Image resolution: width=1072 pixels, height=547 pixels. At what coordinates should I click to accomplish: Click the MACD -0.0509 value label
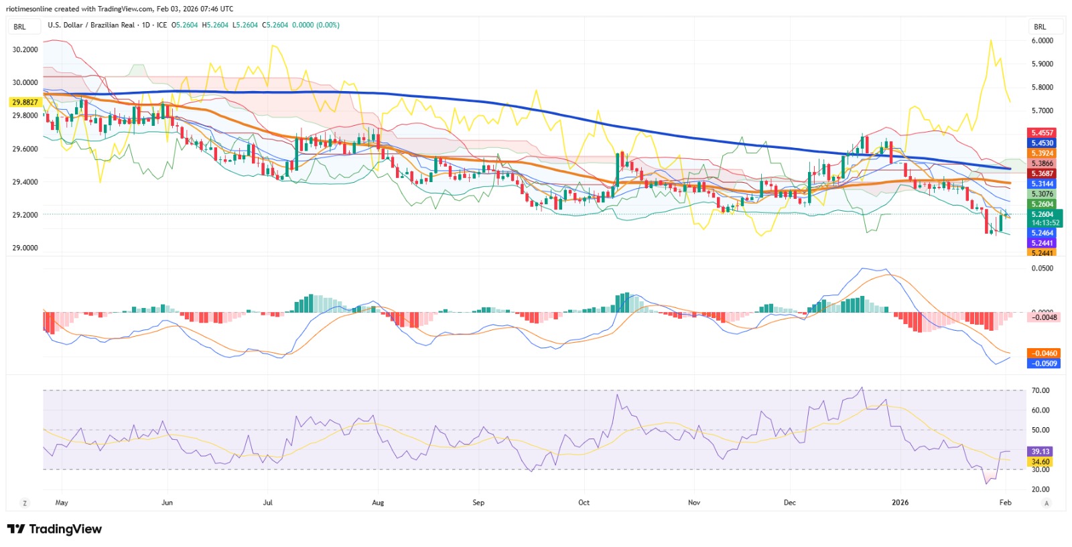point(1044,364)
